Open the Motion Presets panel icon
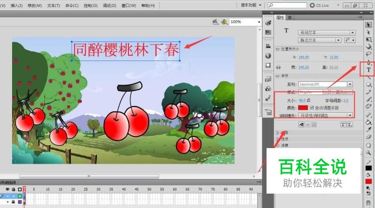Viewport: 375px width, 208px height. [268, 98]
